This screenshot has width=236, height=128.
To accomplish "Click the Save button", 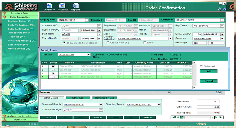I will point(48,117).
